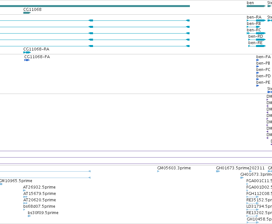Open the CG11068-RA transcript

27,52
